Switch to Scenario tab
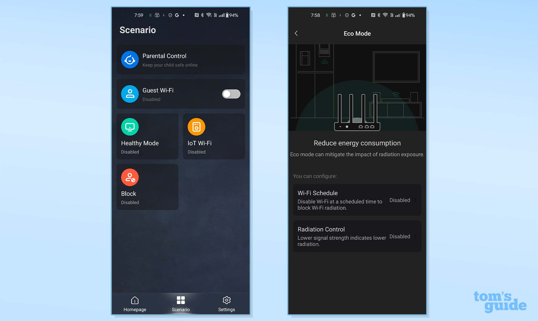 pyautogui.click(x=180, y=304)
